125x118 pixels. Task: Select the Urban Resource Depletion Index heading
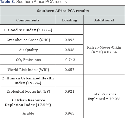(x=28, y=102)
